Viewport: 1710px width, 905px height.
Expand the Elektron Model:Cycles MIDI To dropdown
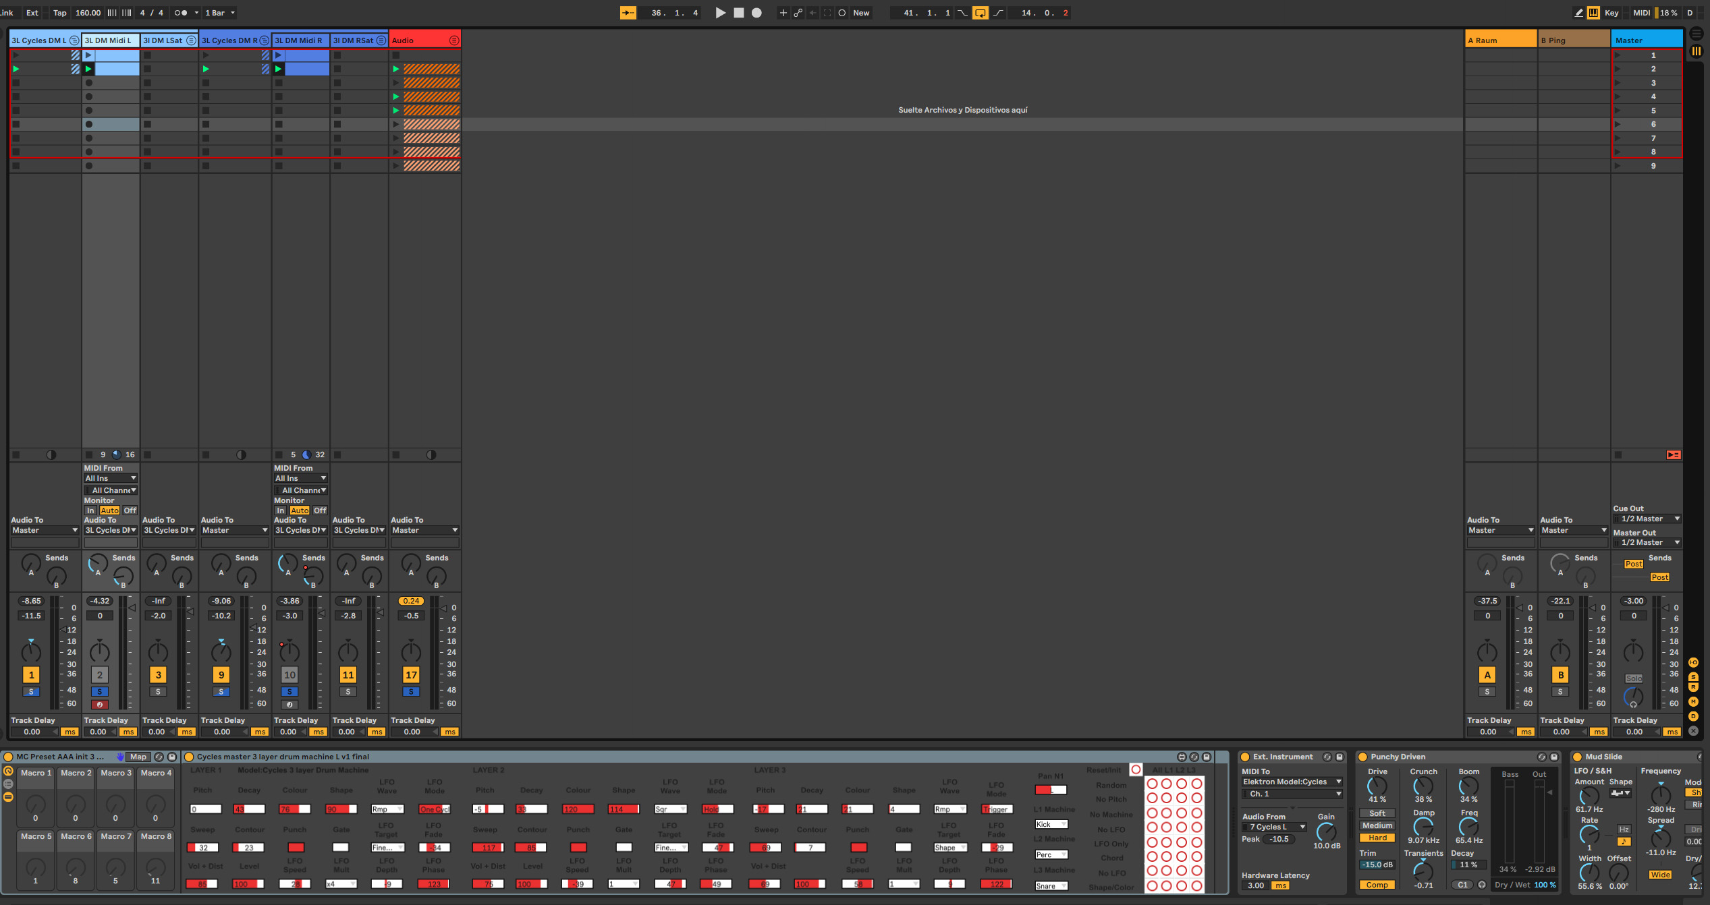pos(1292,782)
